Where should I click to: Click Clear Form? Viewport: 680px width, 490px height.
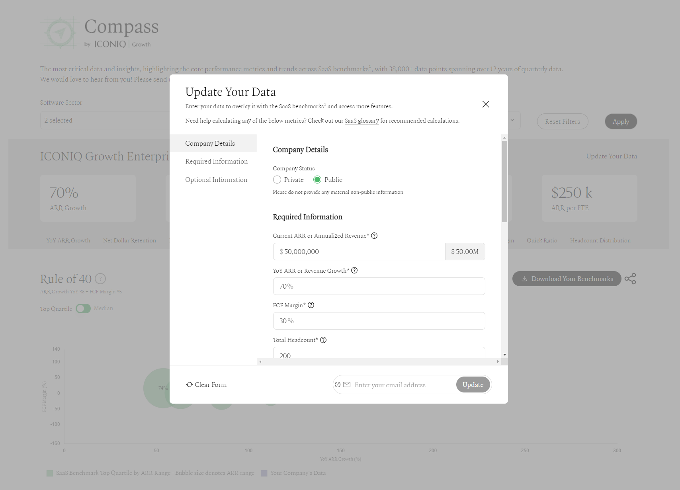click(x=206, y=385)
